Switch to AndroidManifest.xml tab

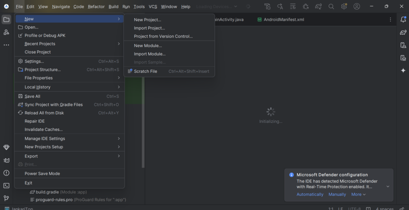point(280,19)
